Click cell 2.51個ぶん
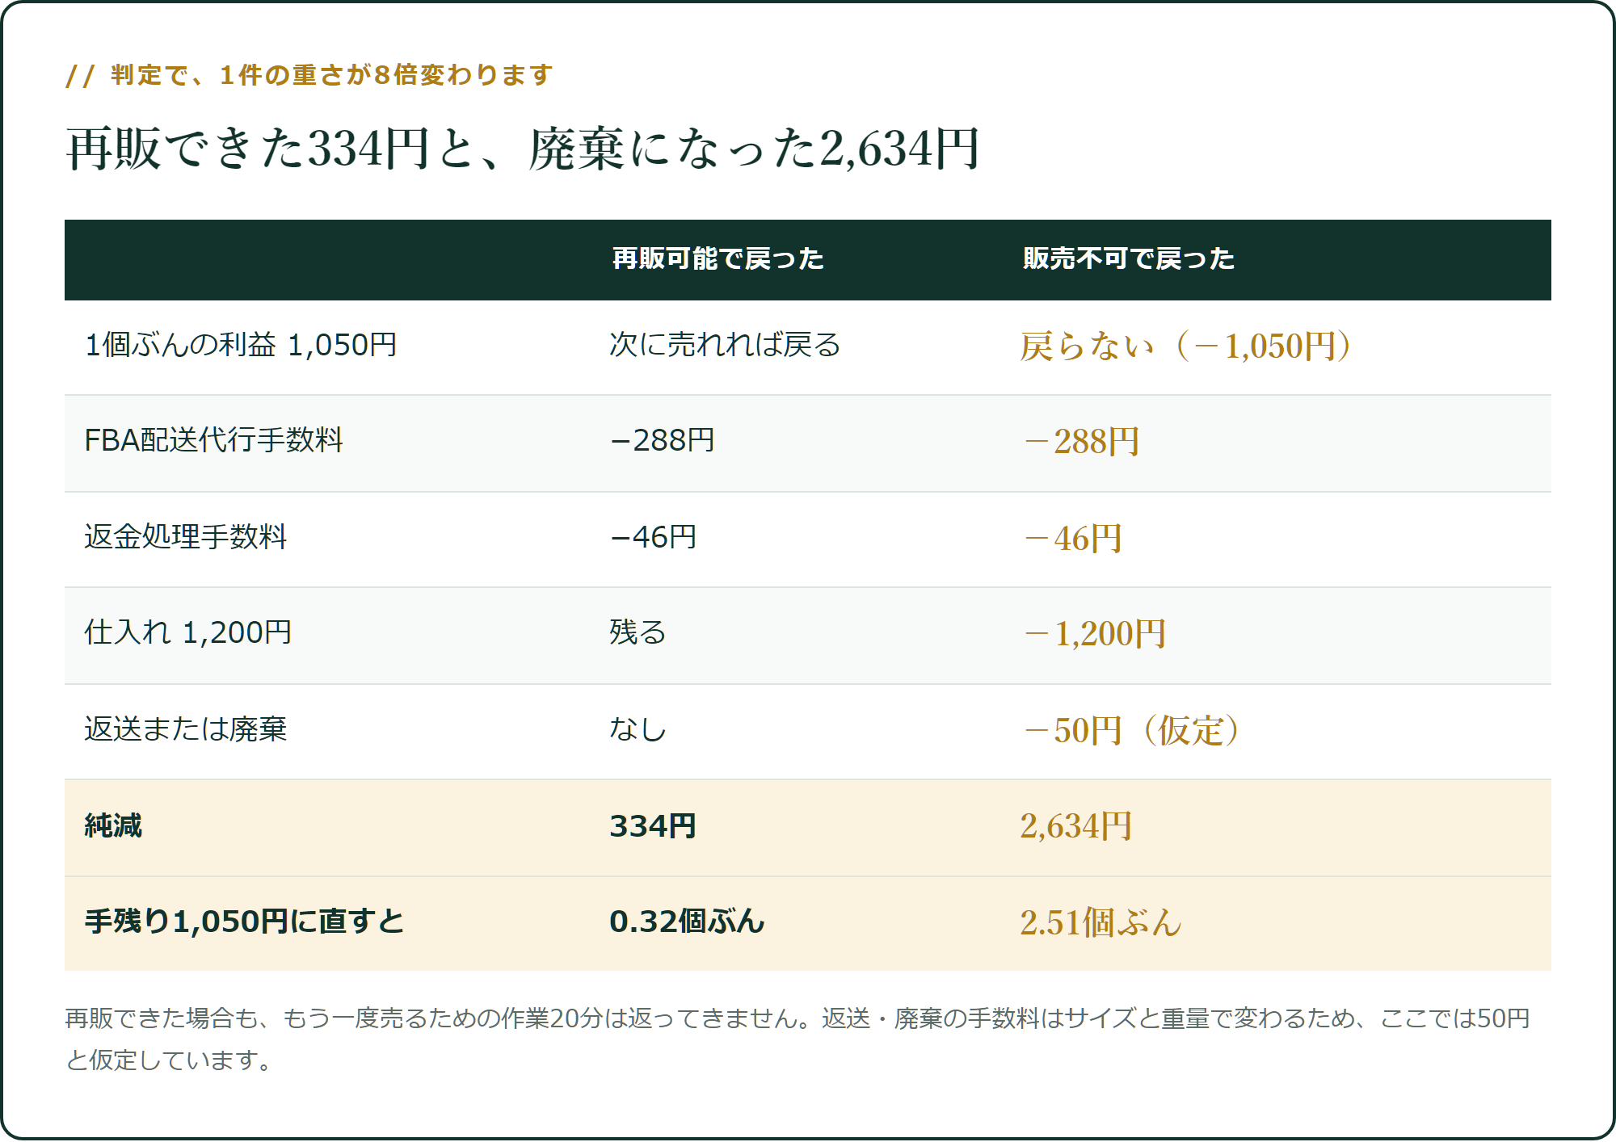This screenshot has height=1142, width=1616. 1100,922
